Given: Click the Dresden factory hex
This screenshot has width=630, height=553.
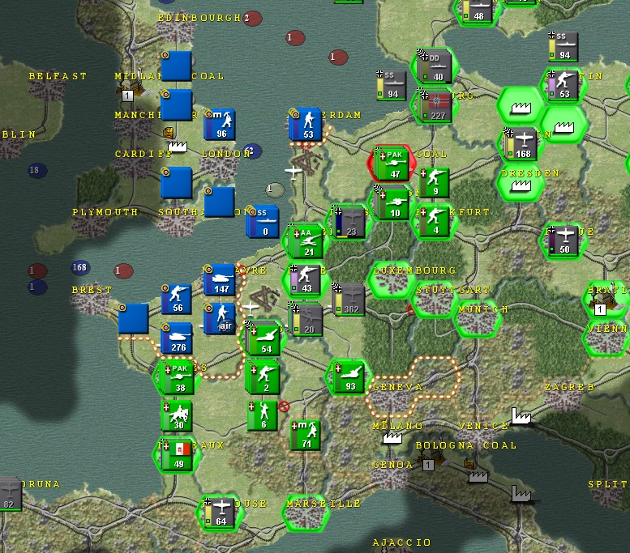Looking at the screenshot, I should pos(521,183).
